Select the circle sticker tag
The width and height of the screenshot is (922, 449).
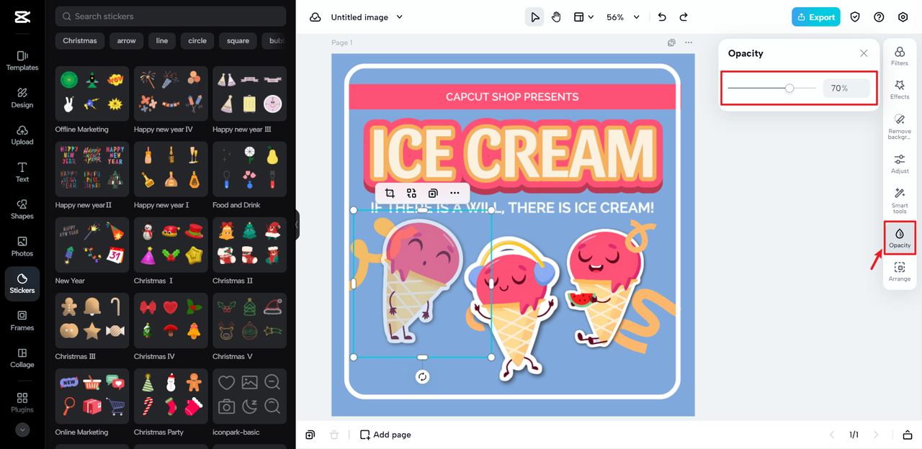[197, 41]
